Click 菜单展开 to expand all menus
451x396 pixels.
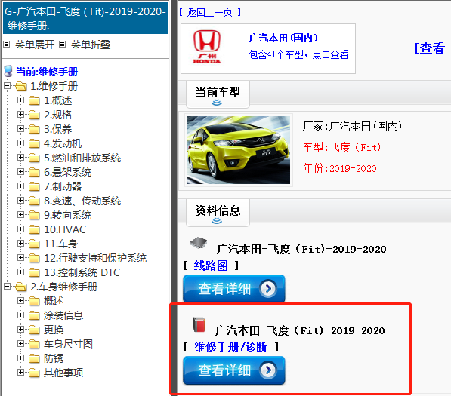pyautogui.click(x=35, y=45)
